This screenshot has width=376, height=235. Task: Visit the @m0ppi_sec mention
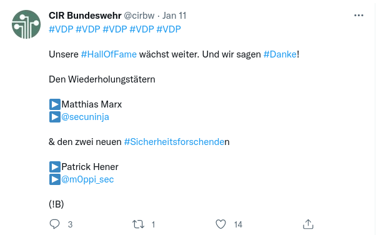pyautogui.click(x=87, y=179)
